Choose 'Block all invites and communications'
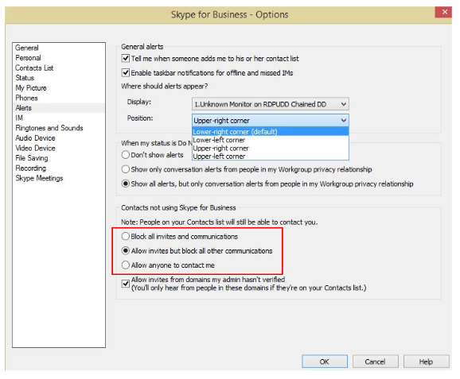 click(126, 236)
